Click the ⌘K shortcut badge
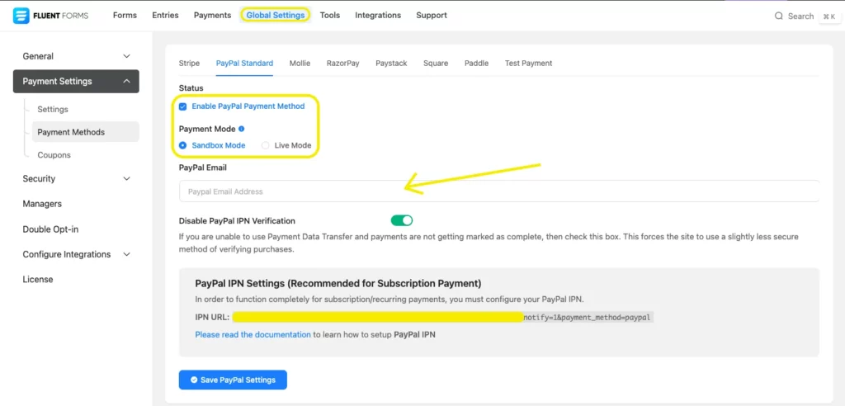 coord(828,17)
